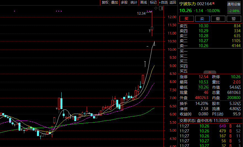
Task: Select 卖一 price 10.26
Action: tap(203, 46)
